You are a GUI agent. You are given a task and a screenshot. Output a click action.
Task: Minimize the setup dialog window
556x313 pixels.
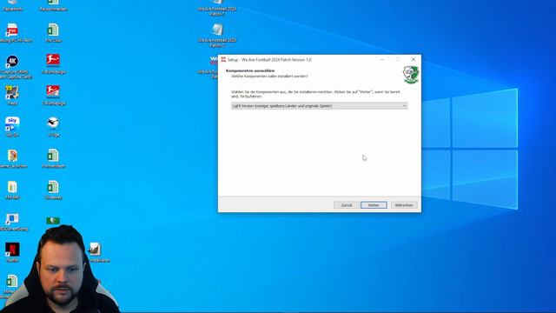(x=382, y=60)
